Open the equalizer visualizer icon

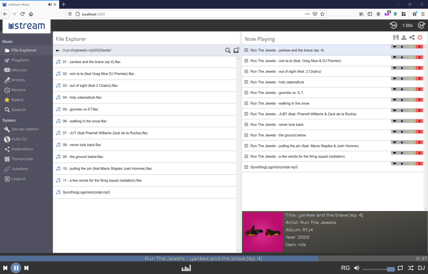pos(186,268)
